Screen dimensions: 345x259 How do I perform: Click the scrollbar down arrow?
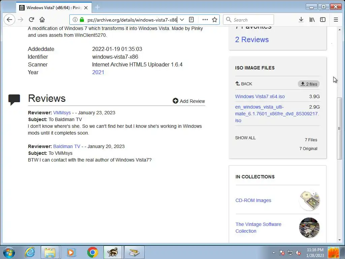pyautogui.click(x=339, y=240)
